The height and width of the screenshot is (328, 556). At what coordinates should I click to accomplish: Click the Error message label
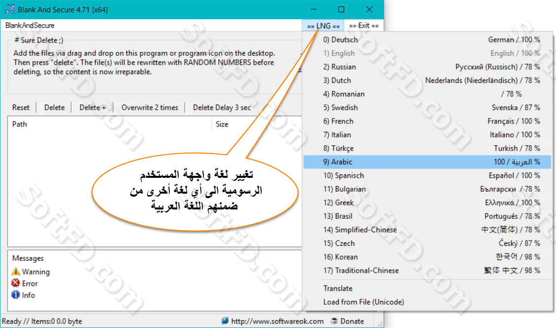30,284
